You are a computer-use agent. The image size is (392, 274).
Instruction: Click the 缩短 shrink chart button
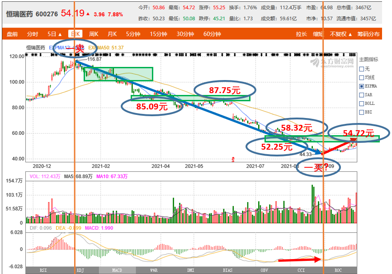pos(318,34)
